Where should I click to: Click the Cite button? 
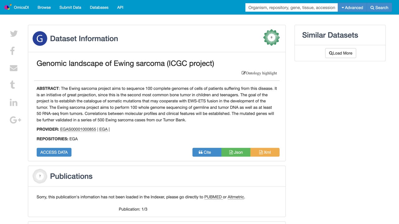tap(207, 152)
